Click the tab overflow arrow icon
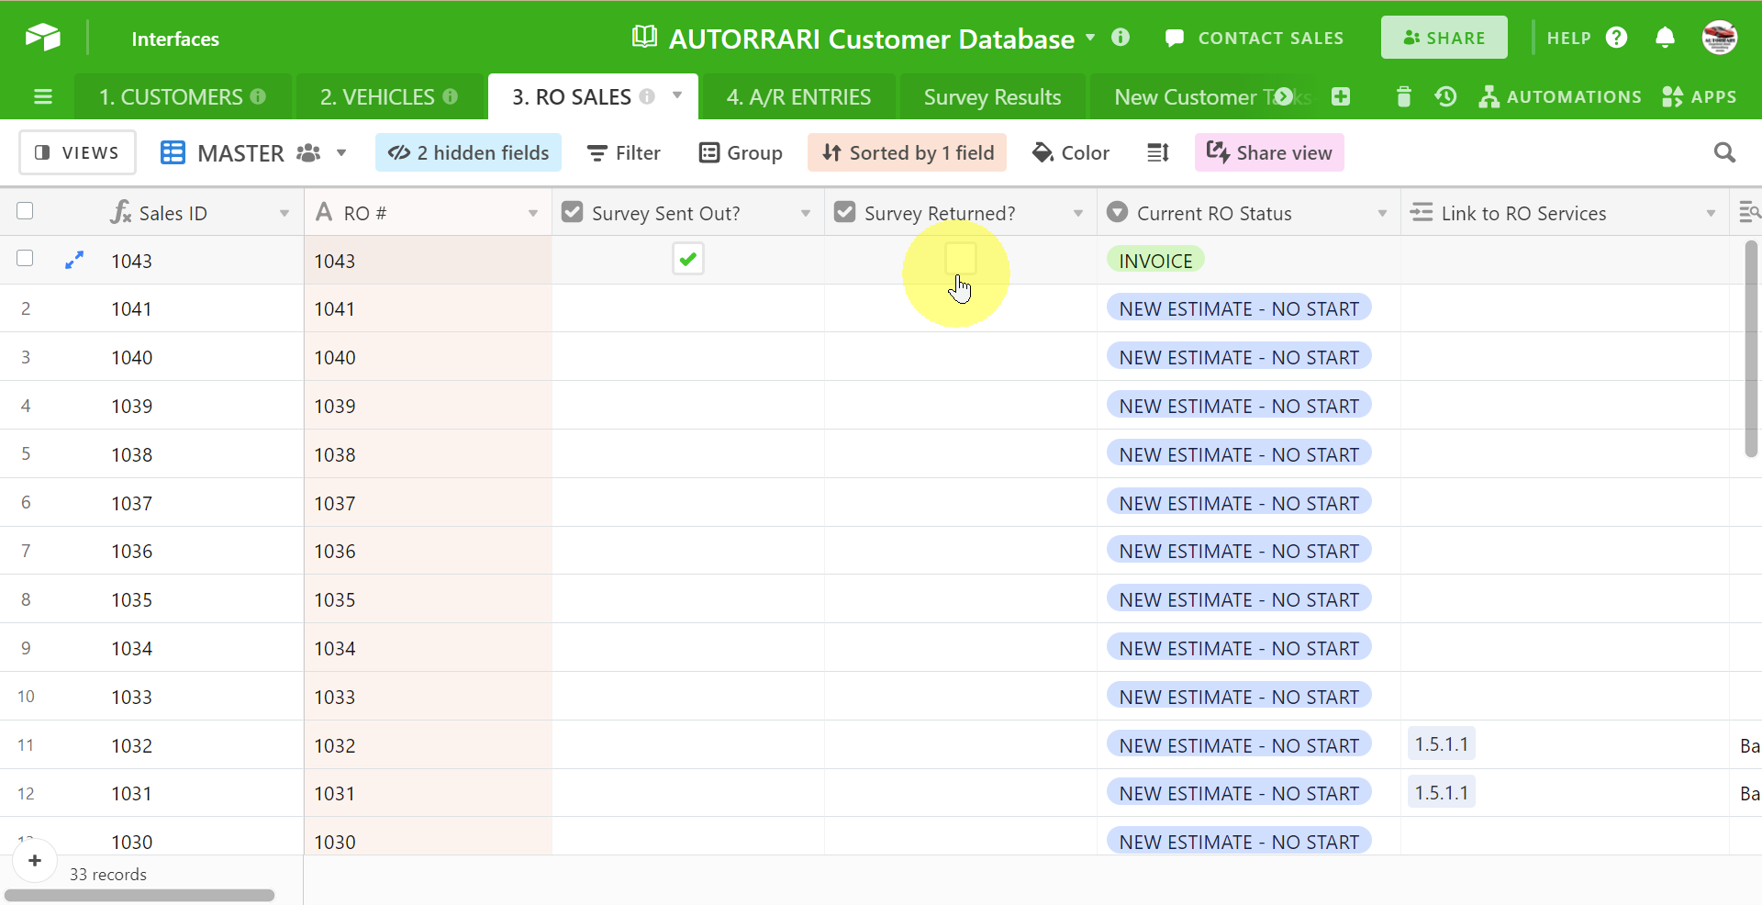The width and height of the screenshot is (1762, 905). point(1284,96)
